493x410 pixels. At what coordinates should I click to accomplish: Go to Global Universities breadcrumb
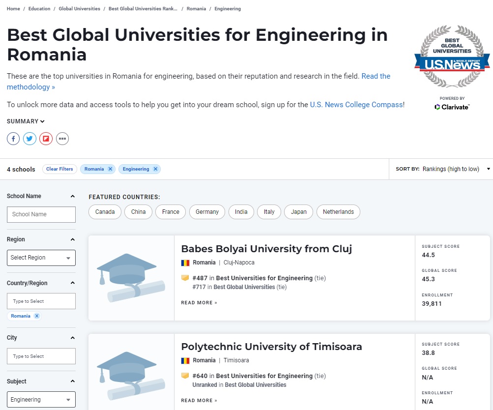pyautogui.click(x=79, y=9)
